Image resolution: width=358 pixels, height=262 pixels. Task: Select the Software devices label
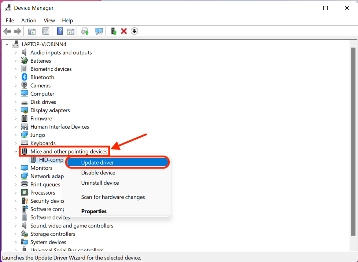click(x=50, y=218)
